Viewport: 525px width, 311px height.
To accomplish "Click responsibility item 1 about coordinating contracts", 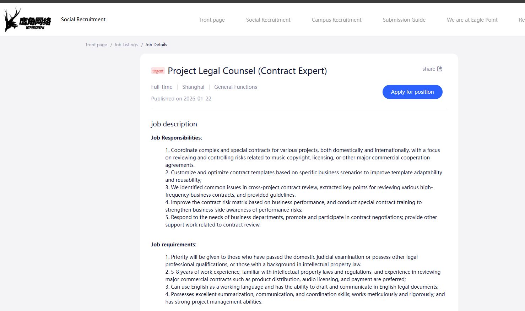I will 303,158.
